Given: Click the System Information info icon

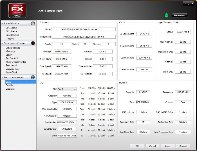Looking at the screenshot, I should tap(33, 77).
